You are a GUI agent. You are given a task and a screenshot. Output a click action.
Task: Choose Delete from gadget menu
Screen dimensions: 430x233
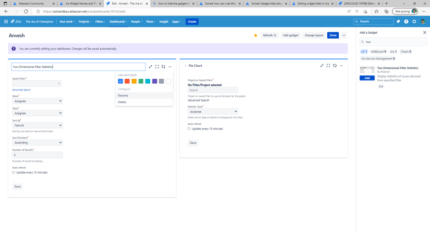[x=144, y=102]
